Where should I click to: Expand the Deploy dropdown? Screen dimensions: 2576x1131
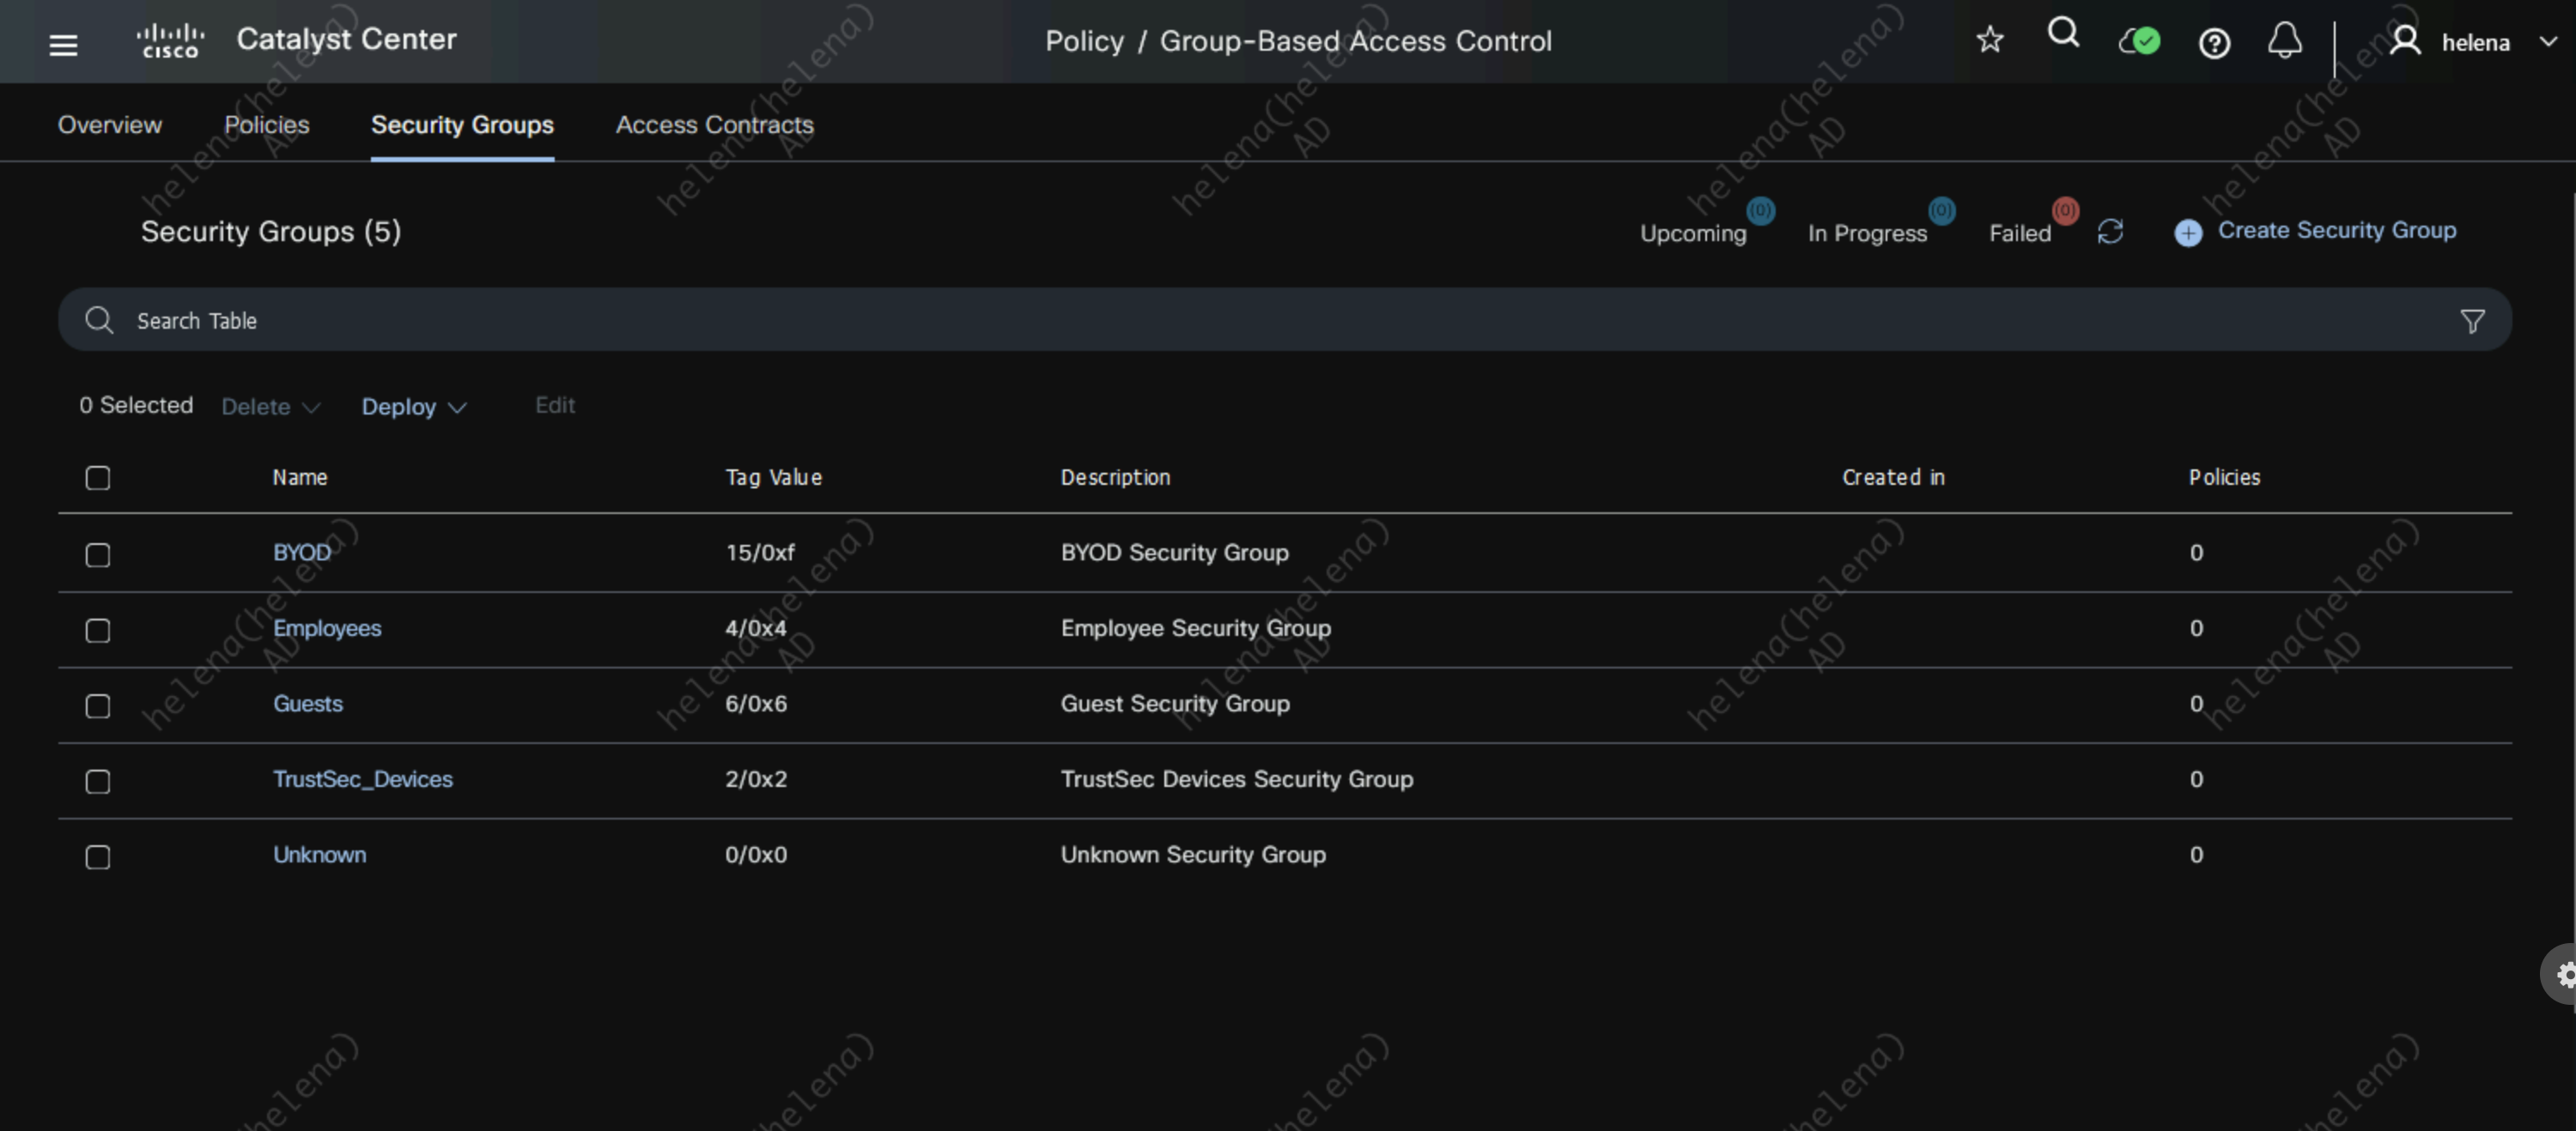click(x=413, y=407)
